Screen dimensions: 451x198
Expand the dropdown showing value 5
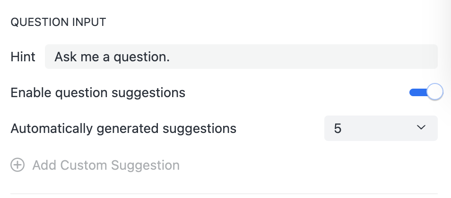click(381, 128)
